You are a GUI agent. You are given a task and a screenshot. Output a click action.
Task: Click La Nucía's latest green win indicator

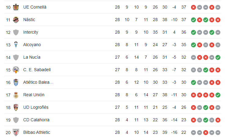coord(218,57)
